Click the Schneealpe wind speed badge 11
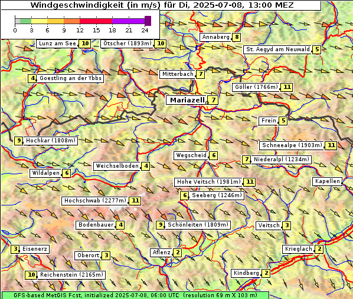 click(331, 145)
